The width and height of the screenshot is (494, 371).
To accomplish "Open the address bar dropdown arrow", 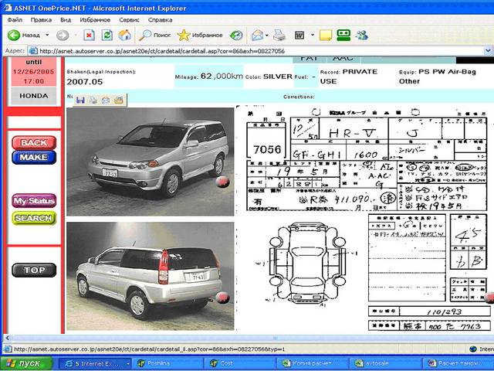I will 488,50.
